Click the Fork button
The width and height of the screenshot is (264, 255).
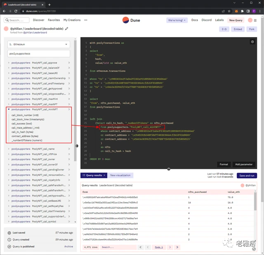pyautogui.click(x=252, y=29)
